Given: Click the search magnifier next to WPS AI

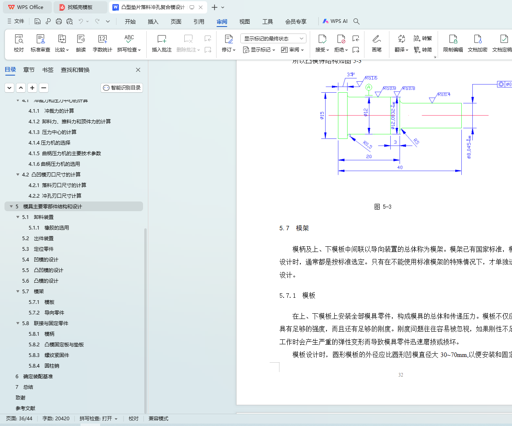Looking at the screenshot, I should coord(356,21).
